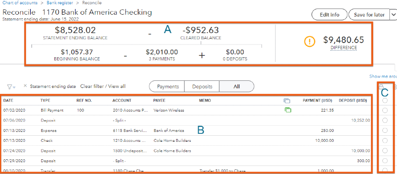Image resolution: width=397 pixels, height=174 pixels.
Task: Mark the Bank of America expense cleared
Action: (385, 130)
